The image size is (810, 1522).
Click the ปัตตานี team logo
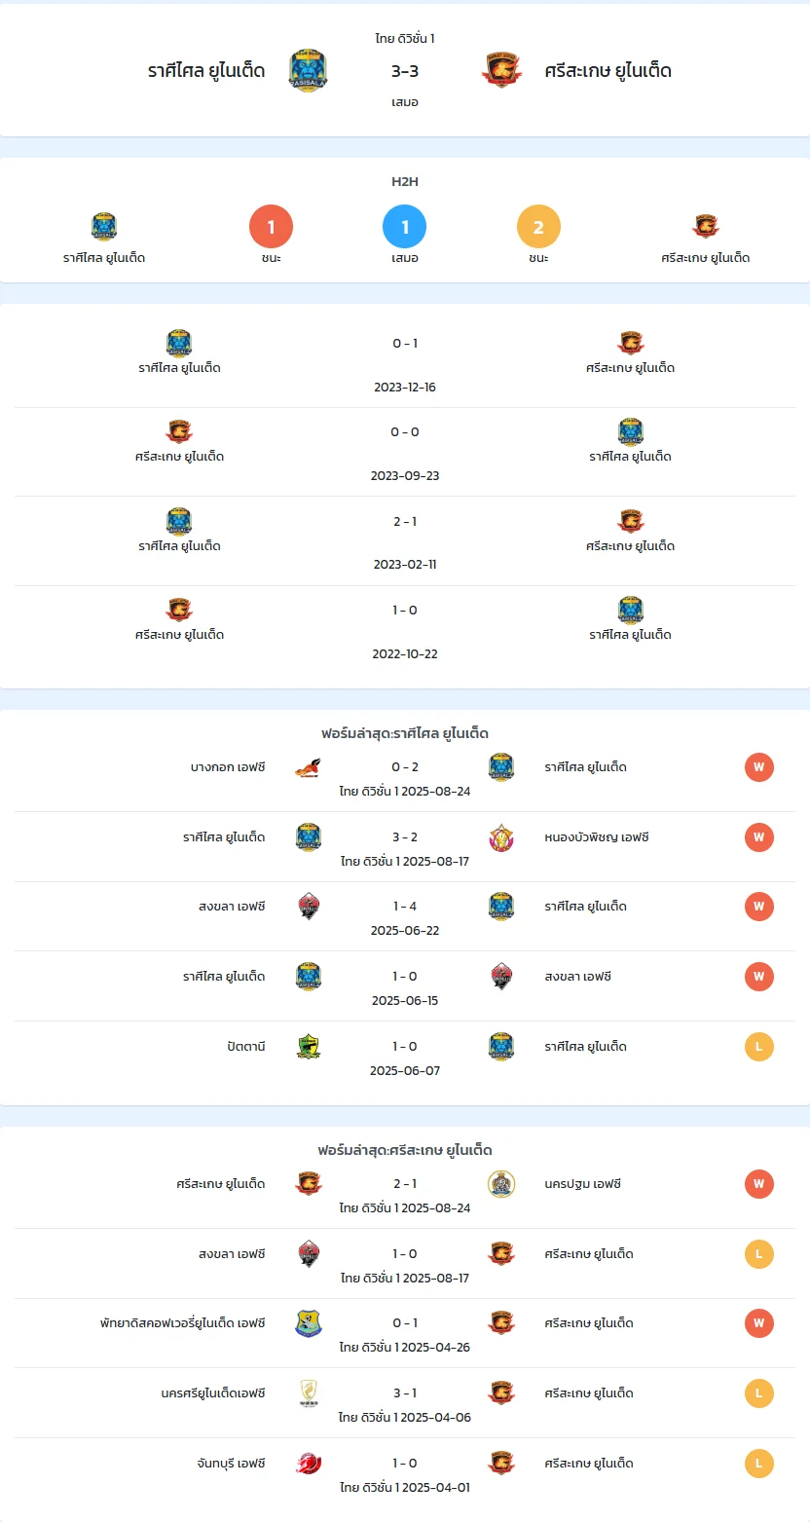[x=309, y=1047]
